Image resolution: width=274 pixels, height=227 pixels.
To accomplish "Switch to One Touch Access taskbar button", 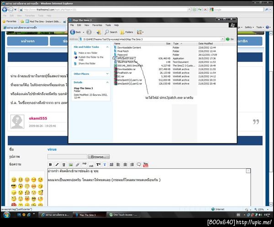I will pyautogui.click(x=123, y=215).
